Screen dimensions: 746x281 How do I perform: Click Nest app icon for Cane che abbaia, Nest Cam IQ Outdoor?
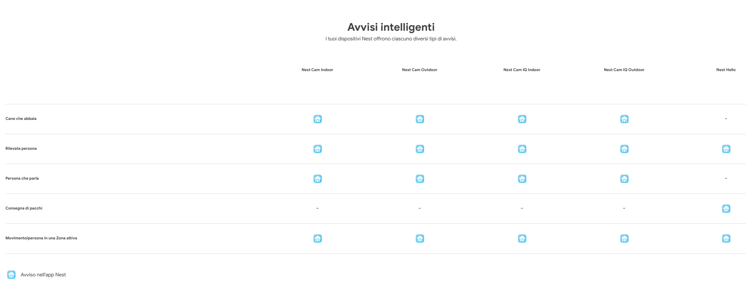(624, 119)
